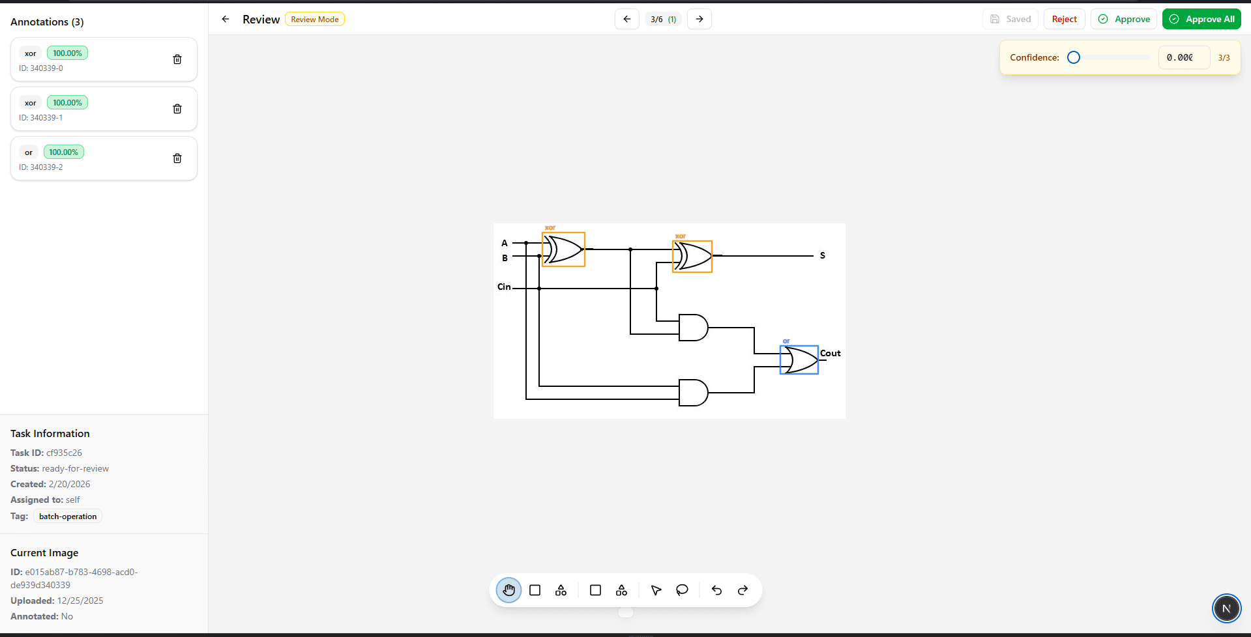Screen dimensions: 1251x637
Task: Undo the last annotation action
Action: 716,590
